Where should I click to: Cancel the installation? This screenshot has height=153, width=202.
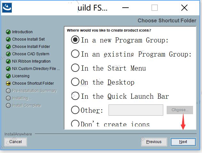coord(15,142)
